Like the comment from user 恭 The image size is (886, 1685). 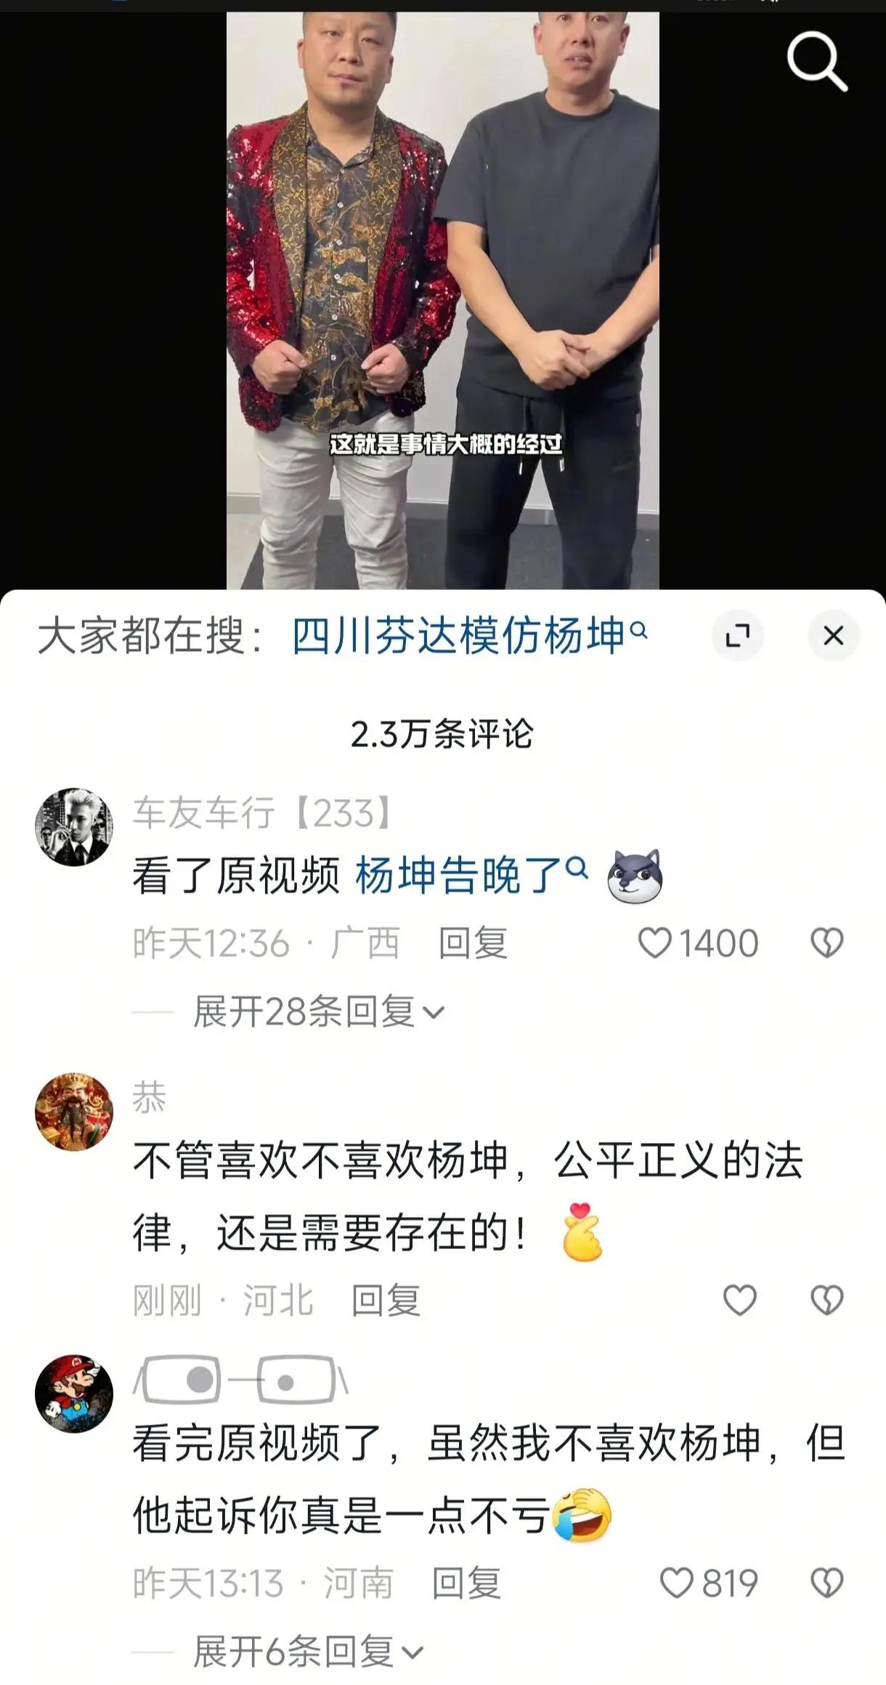coord(740,1300)
